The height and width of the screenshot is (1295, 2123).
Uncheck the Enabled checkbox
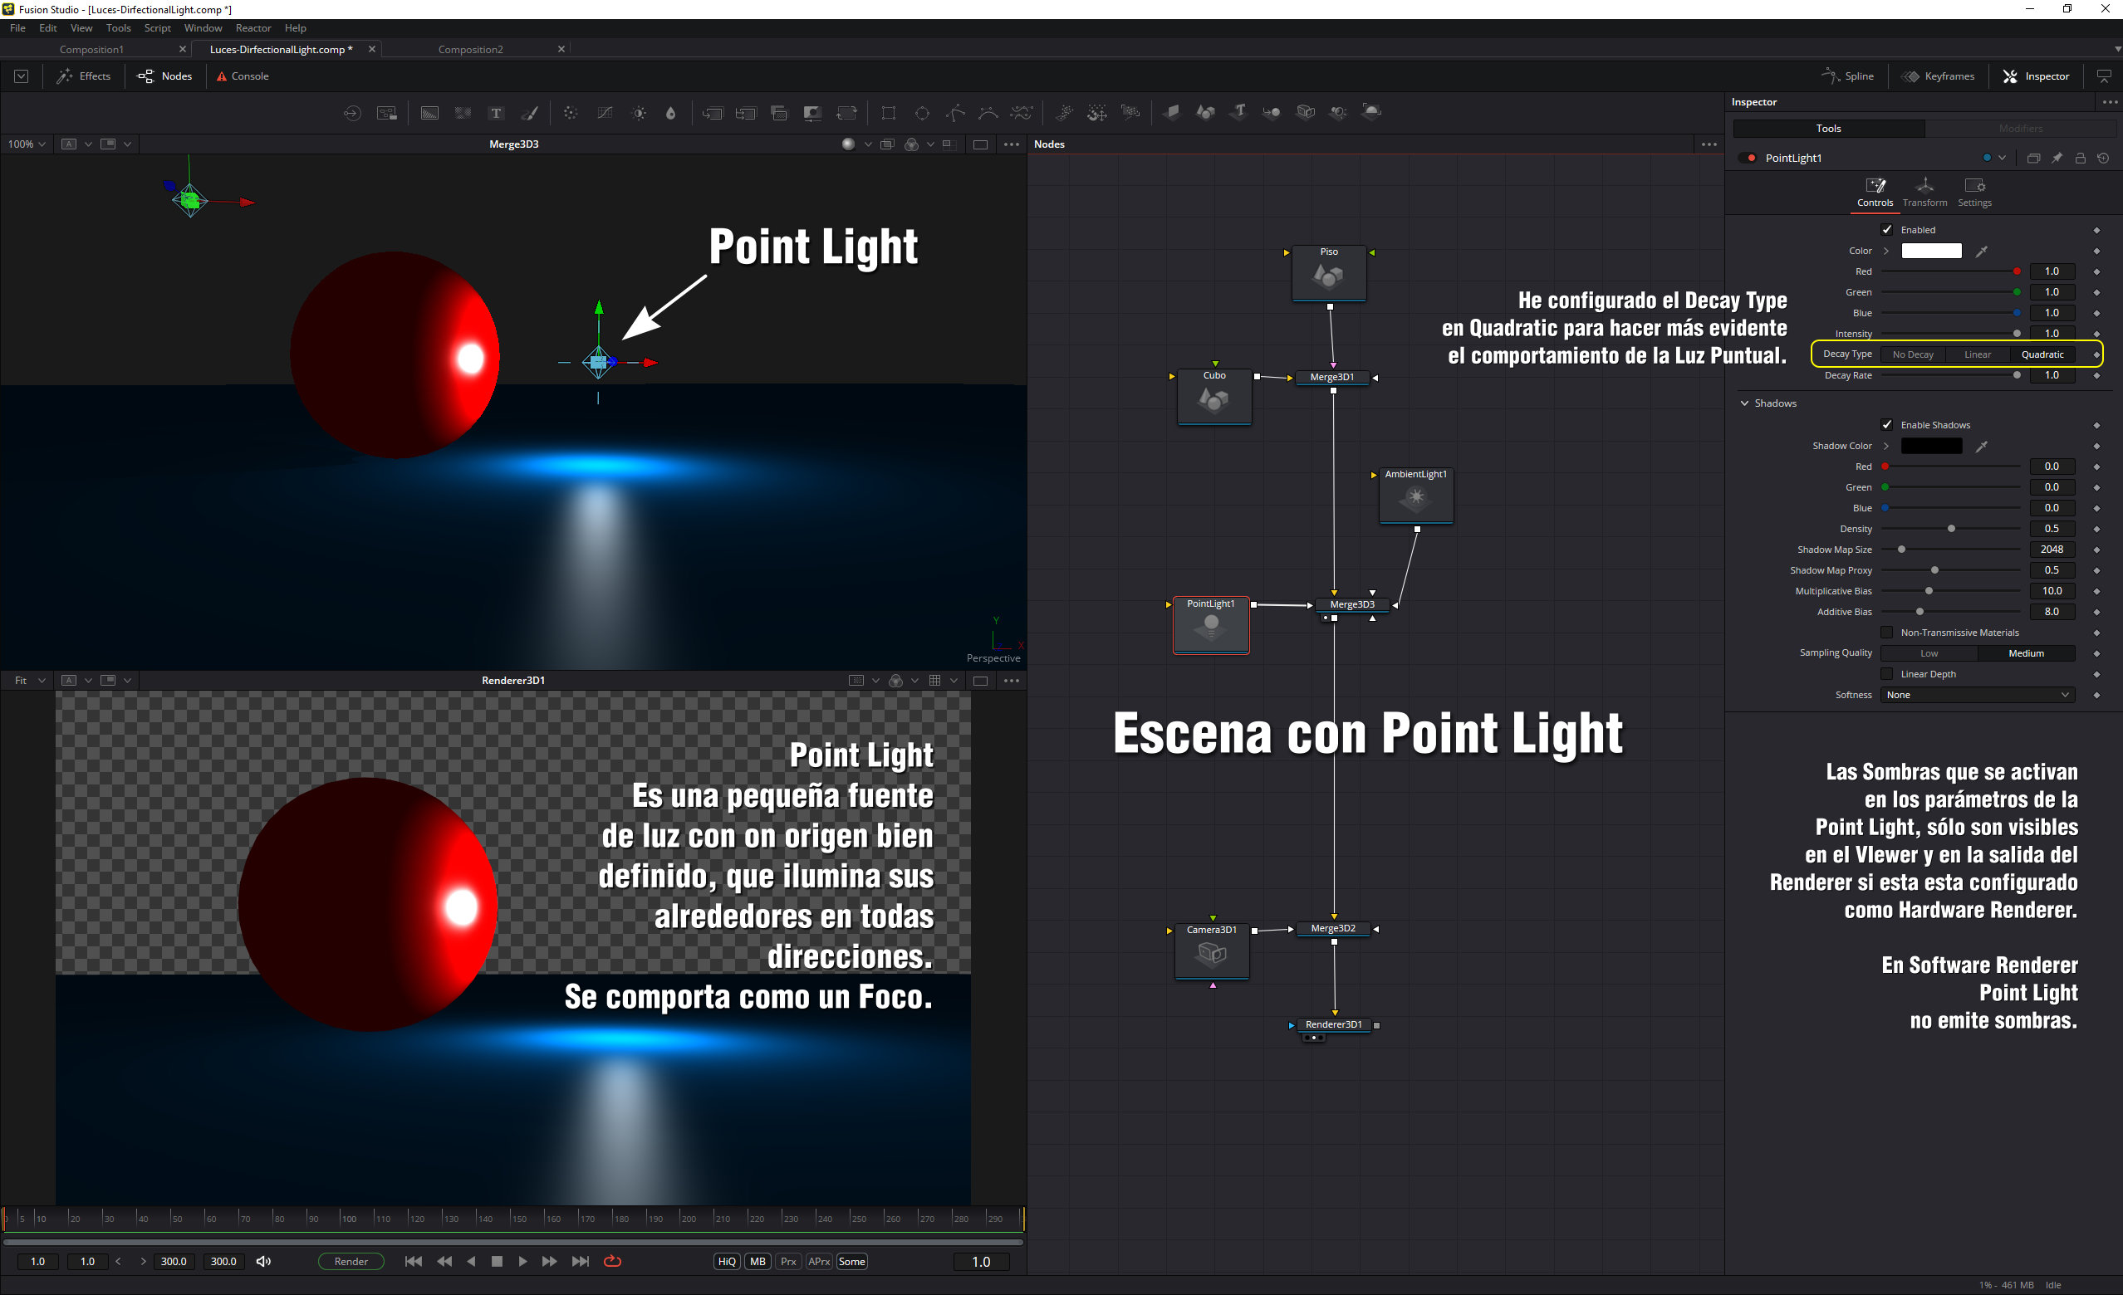pyautogui.click(x=1887, y=230)
